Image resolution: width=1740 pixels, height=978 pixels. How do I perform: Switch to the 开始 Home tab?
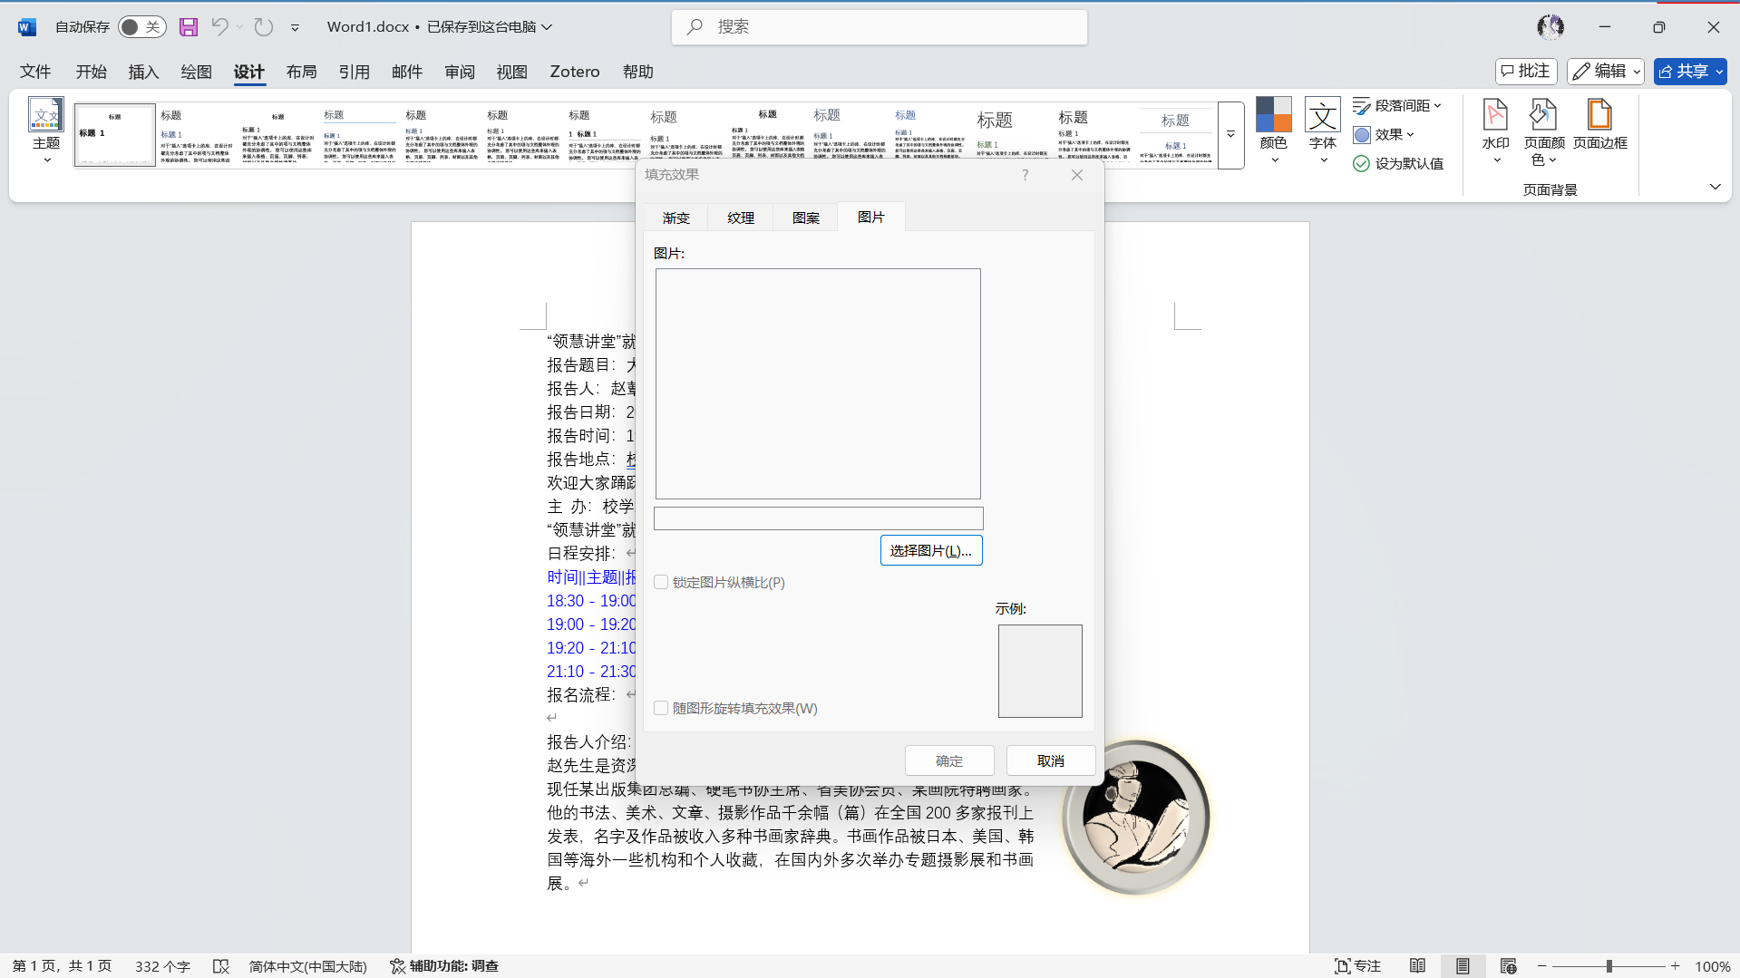(x=91, y=72)
